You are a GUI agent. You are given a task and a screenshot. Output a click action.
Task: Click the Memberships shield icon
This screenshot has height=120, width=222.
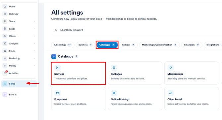170,68
